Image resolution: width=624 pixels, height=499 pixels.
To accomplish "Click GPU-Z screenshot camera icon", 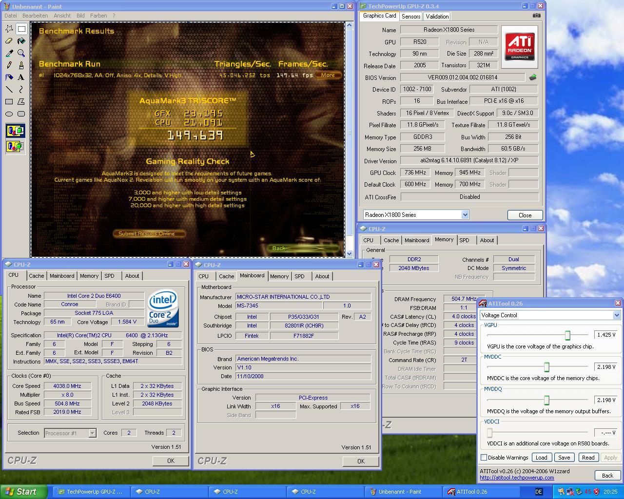I will (x=536, y=16).
